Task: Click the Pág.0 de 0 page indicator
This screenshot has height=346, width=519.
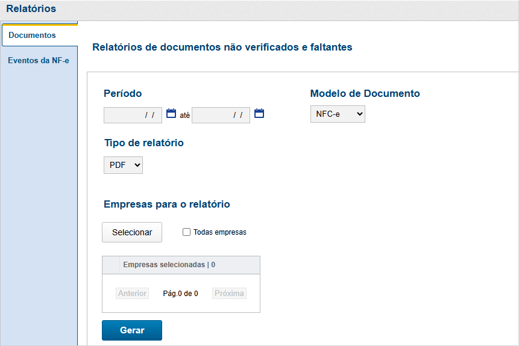Action: (x=180, y=294)
